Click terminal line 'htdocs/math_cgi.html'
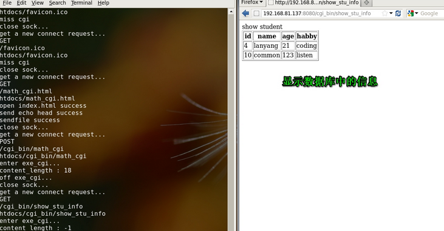 coord(38,98)
